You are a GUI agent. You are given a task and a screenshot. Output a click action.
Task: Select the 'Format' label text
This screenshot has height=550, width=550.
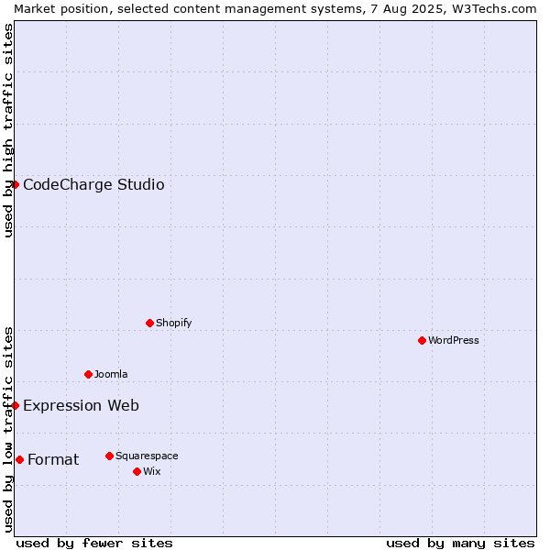click(53, 459)
